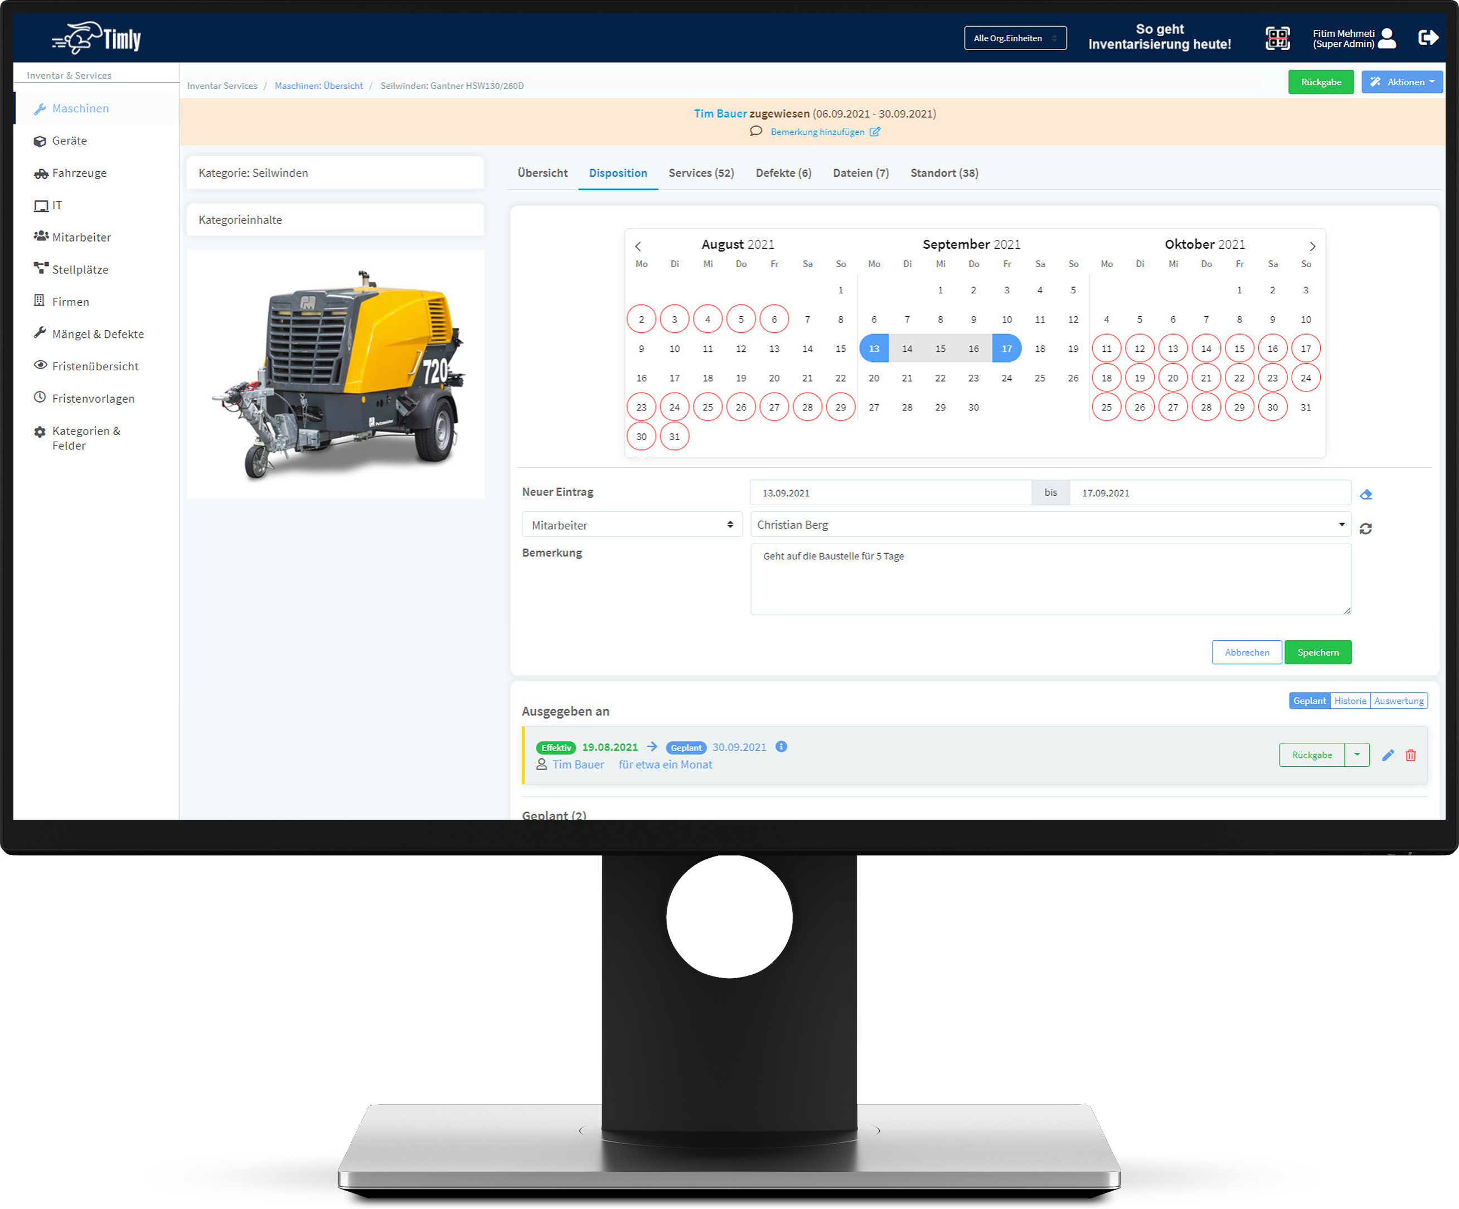
Task: Open Tim Bauer link in Ausgegeben an
Action: pos(578,765)
